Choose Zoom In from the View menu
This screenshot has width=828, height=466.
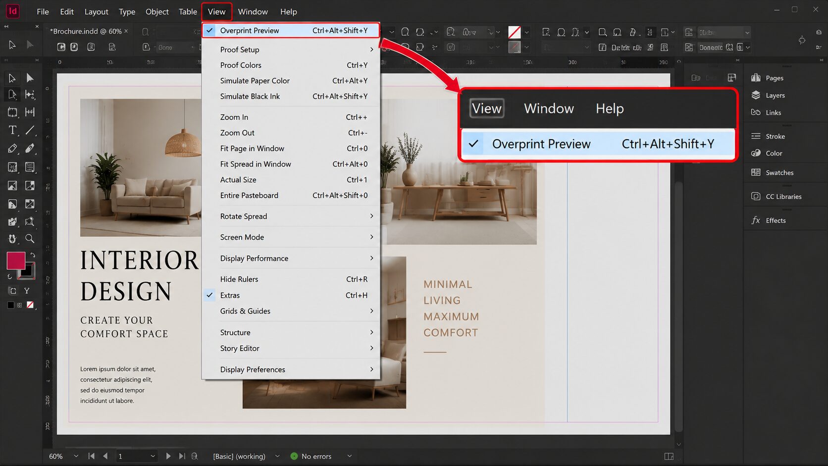pos(291,117)
